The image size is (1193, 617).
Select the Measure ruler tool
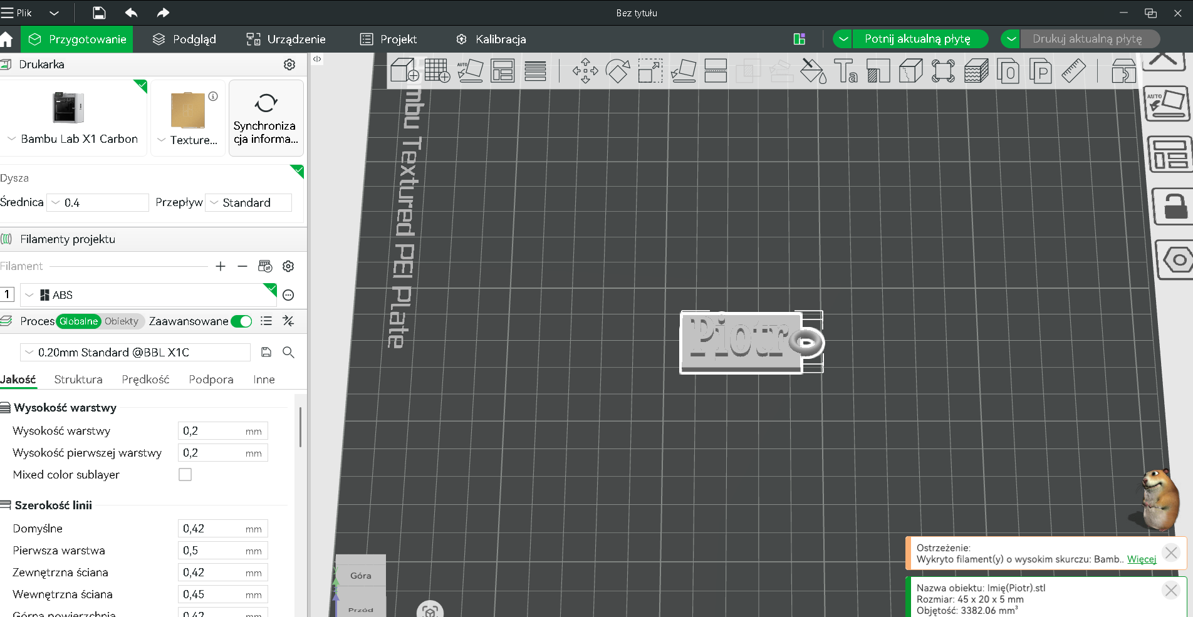coord(1073,71)
